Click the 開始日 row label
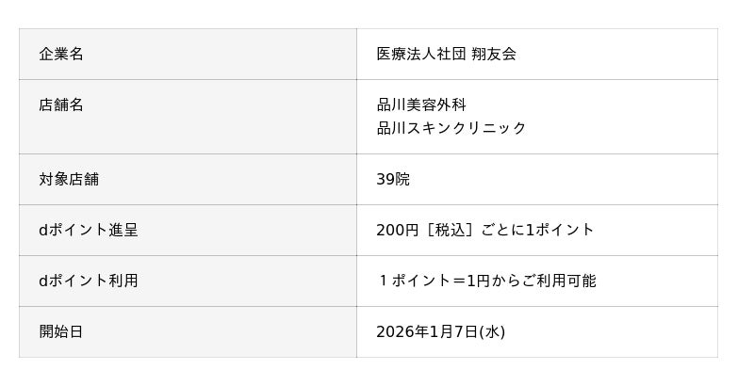Image resolution: width=754 pixels, height=386 pixels. tap(61, 331)
